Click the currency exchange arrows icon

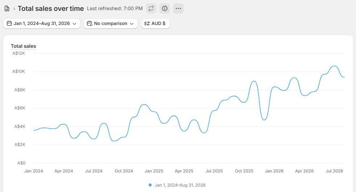click(x=147, y=24)
